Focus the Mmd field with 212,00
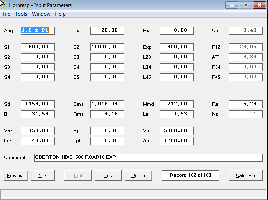The width and height of the screenshot is (268, 200). [176, 104]
